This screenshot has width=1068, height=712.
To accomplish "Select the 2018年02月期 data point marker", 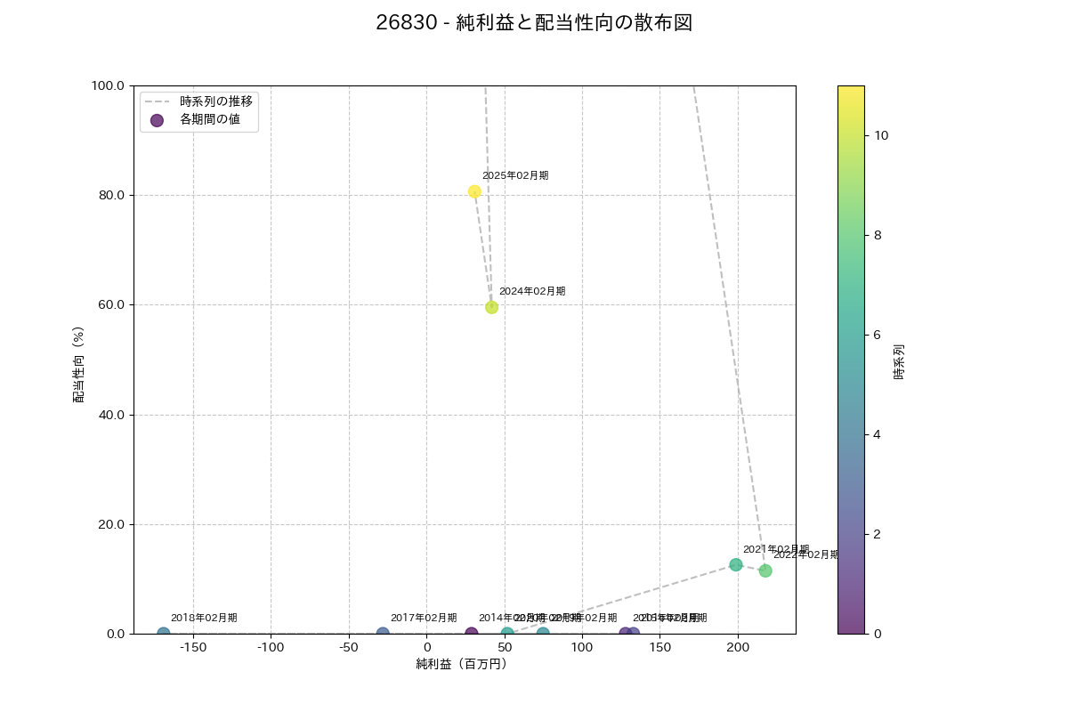I will (163, 634).
